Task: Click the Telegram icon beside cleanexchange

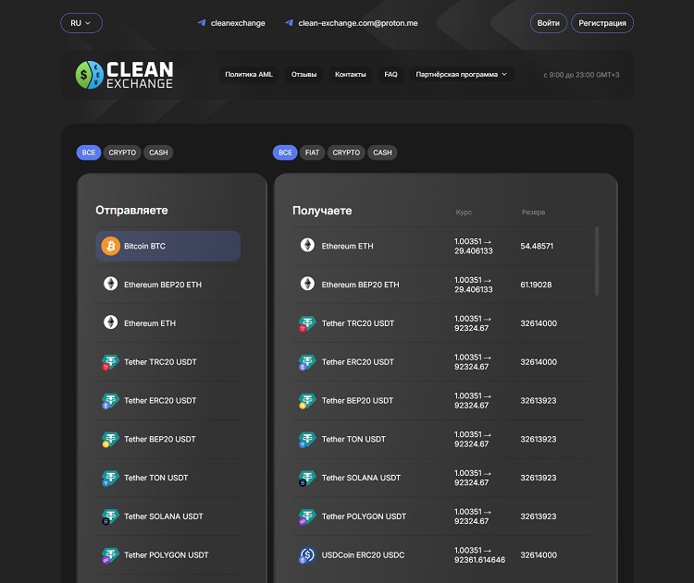Action: coord(202,23)
